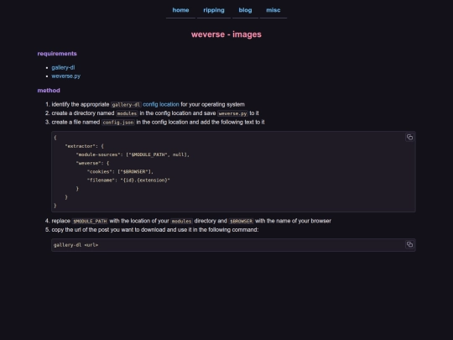The image size is (453, 340).
Task: Click the 'method' heading
Action: pyautogui.click(x=49, y=91)
